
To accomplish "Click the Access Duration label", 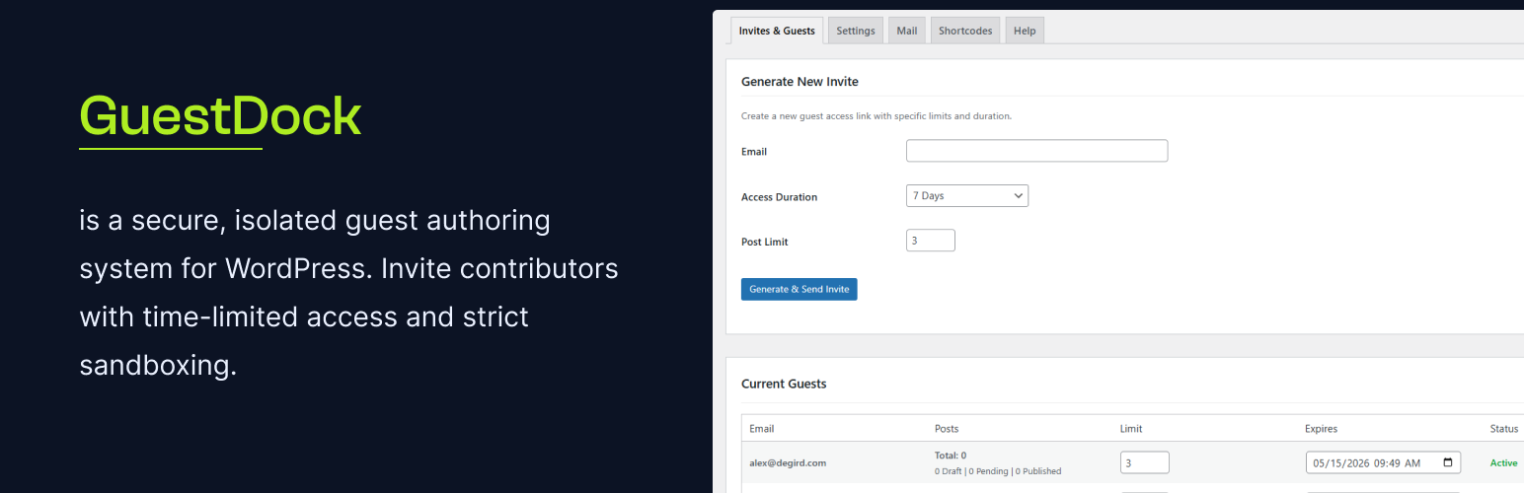I will pyautogui.click(x=780, y=197).
